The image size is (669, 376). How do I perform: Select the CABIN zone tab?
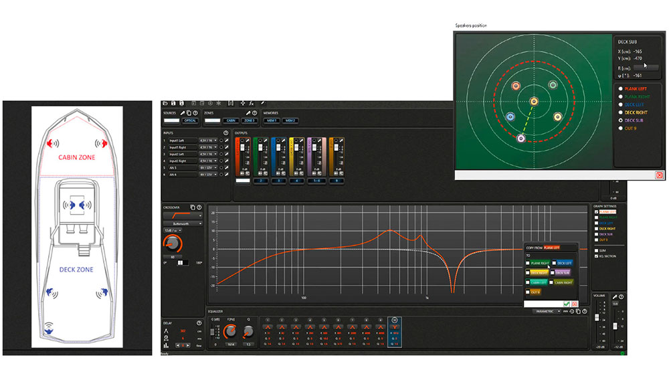pos(230,121)
